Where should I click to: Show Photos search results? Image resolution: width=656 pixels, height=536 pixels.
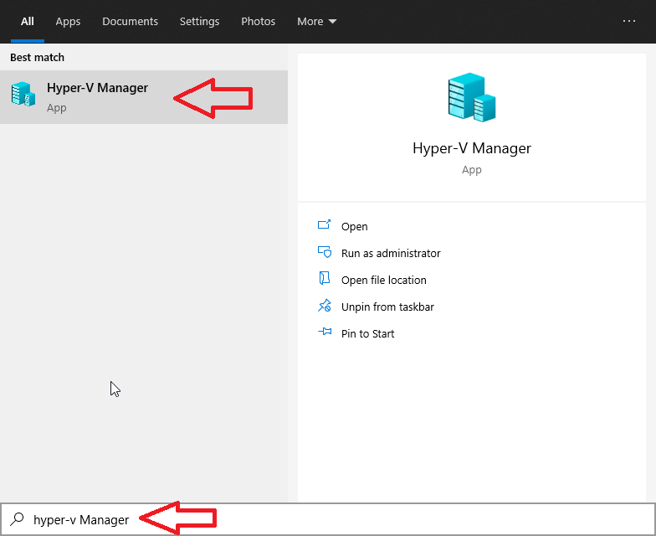(258, 21)
